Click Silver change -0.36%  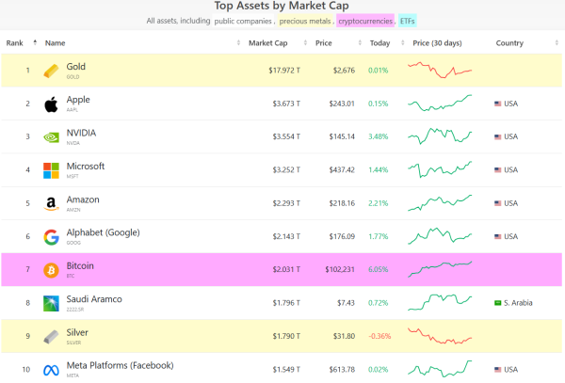point(379,336)
